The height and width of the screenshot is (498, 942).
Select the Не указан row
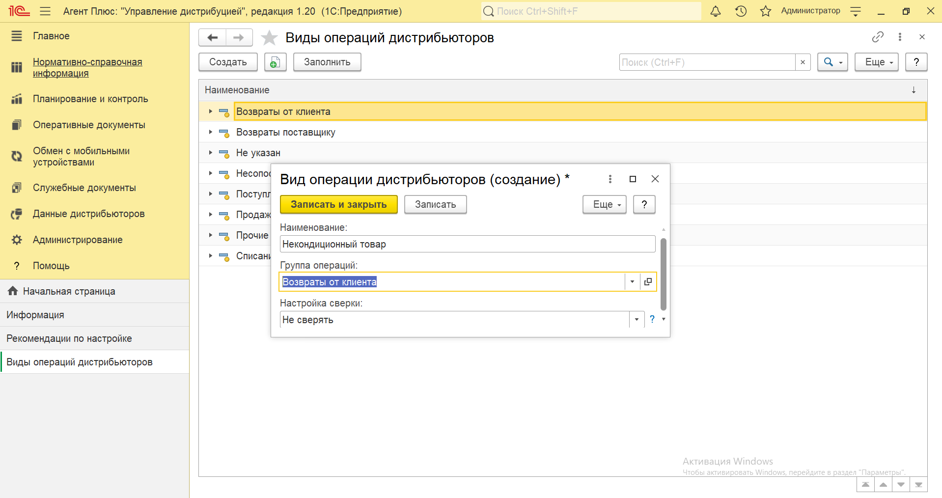(x=563, y=153)
